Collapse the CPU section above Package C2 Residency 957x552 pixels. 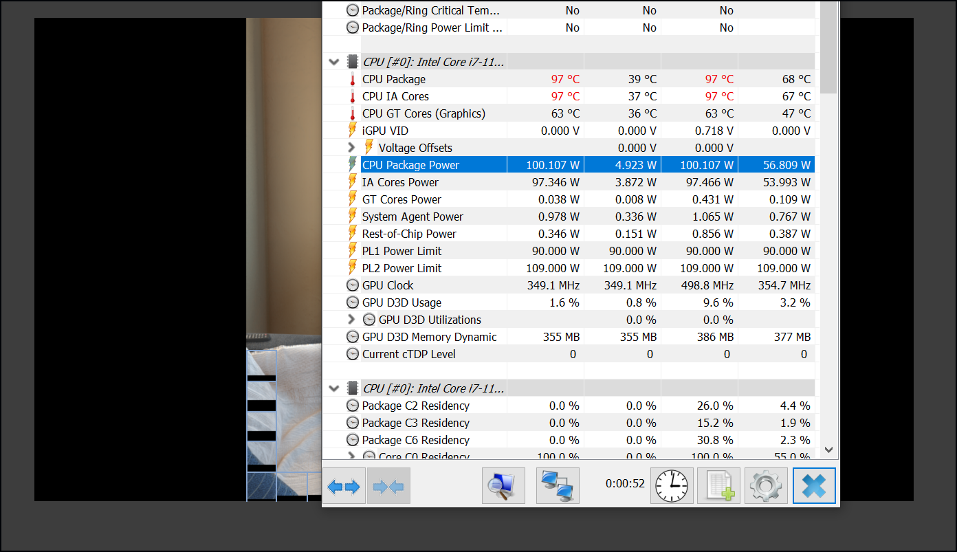(334, 388)
